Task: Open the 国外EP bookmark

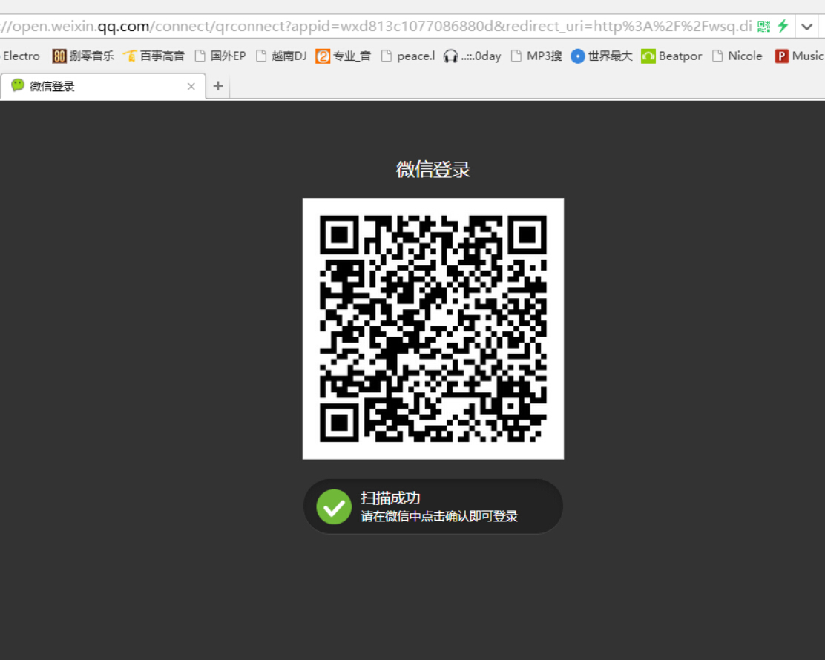Action: pyautogui.click(x=220, y=56)
